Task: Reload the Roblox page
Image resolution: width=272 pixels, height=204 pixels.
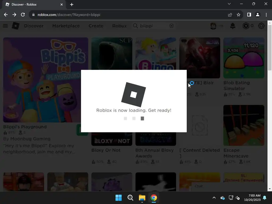Action: point(23,15)
